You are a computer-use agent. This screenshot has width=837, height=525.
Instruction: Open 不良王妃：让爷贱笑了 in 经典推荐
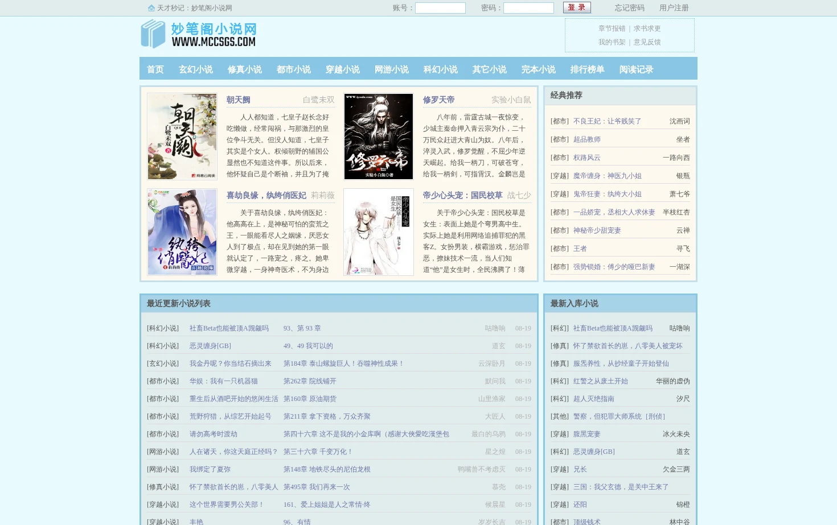[x=607, y=121]
